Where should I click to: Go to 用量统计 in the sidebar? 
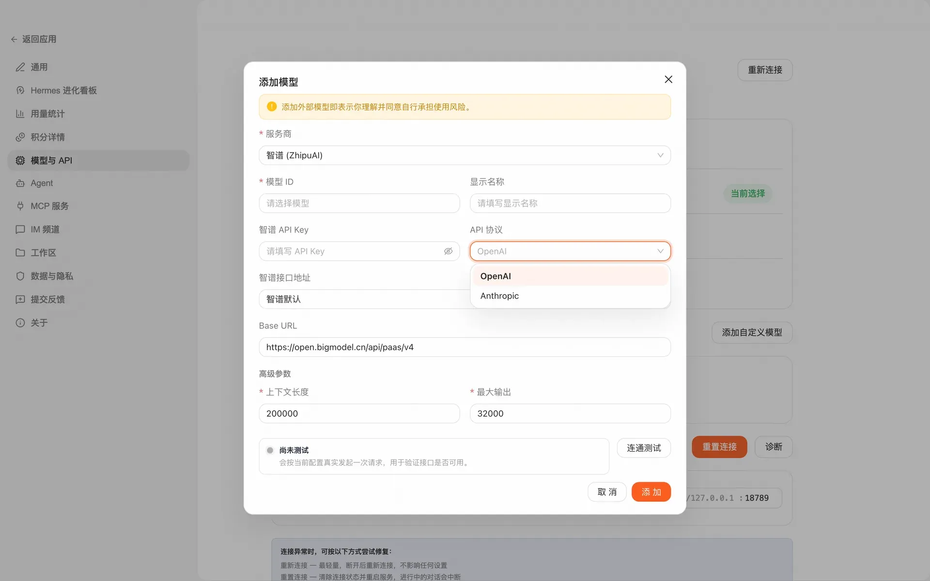tap(98, 114)
